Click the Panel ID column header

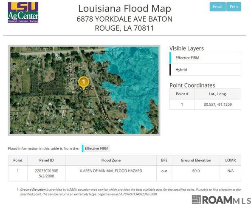(46, 160)
